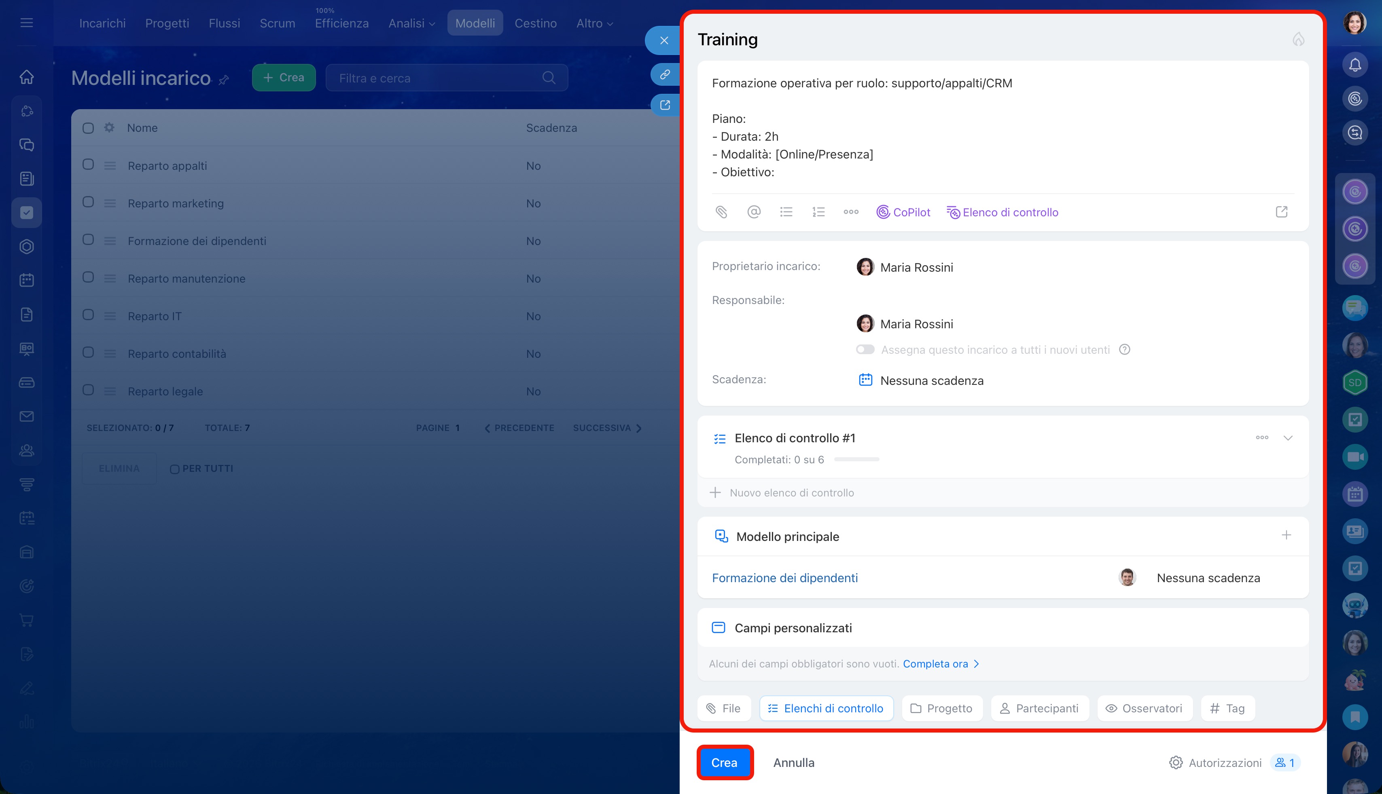Switch to the Scrum tab

click(277, 23)
